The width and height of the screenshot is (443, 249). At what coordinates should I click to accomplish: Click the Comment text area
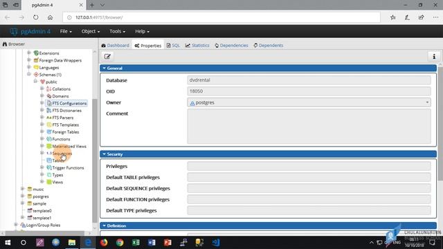tap(309, 126)
